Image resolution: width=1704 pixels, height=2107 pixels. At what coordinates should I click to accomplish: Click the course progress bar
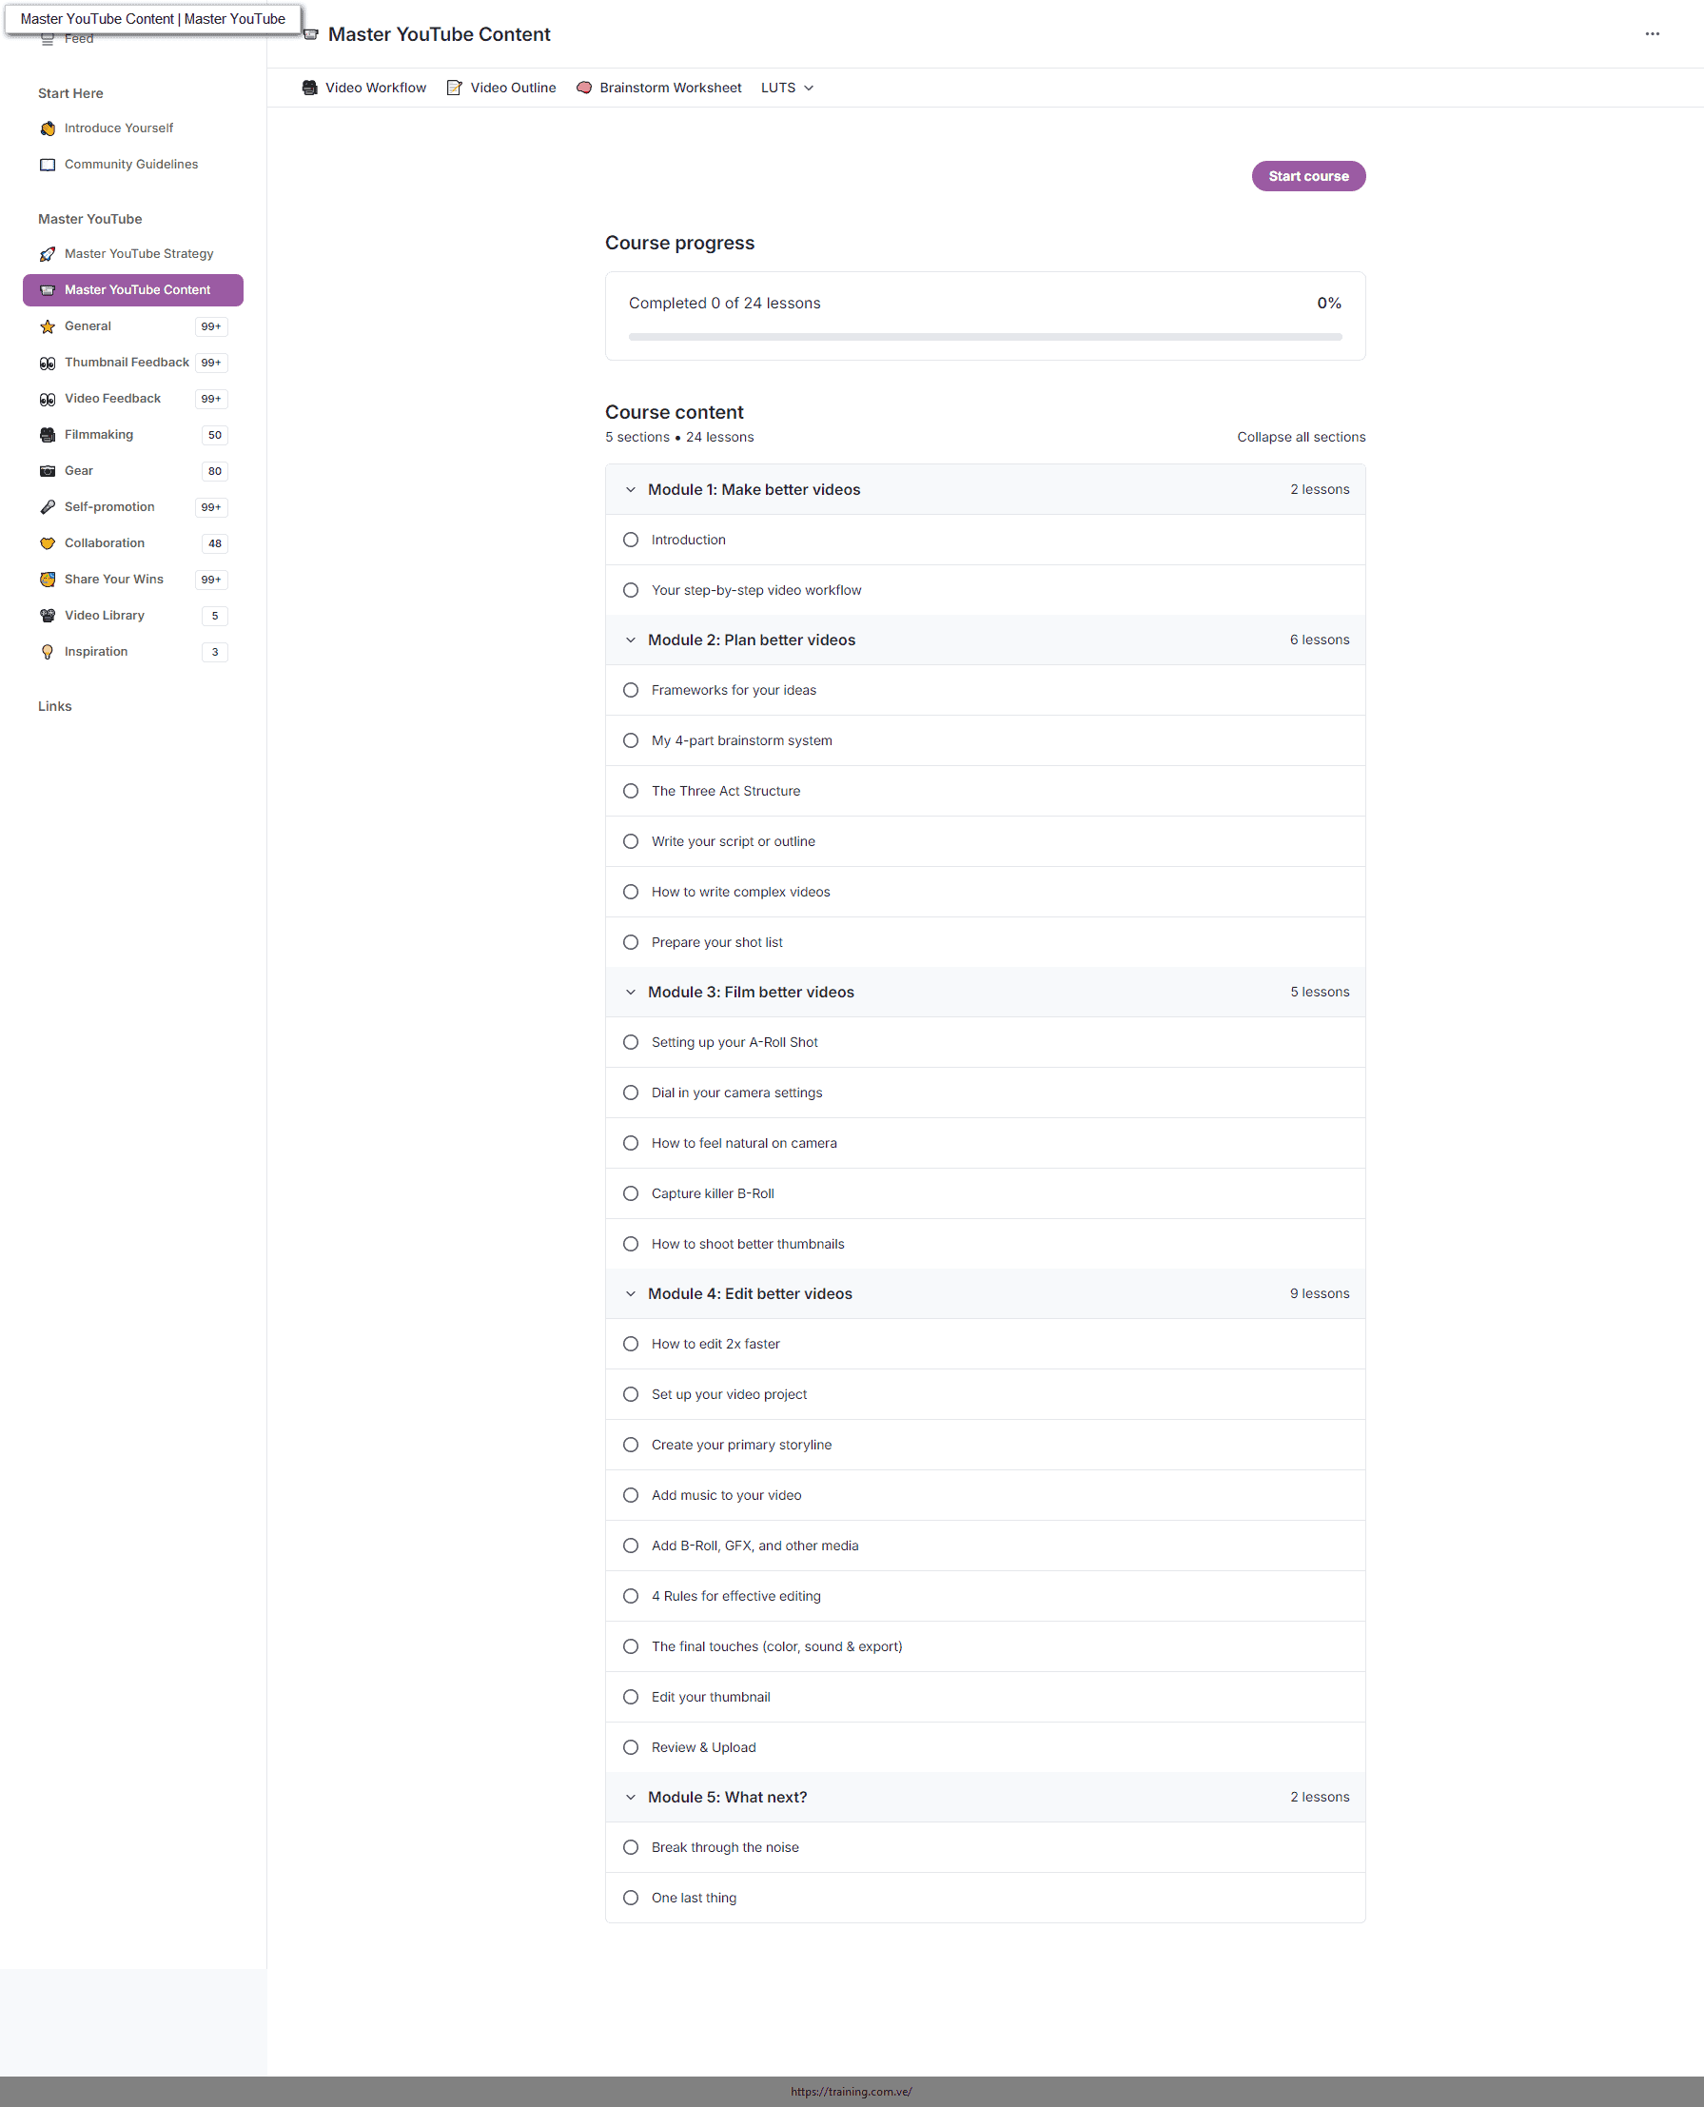coord(985,337)
